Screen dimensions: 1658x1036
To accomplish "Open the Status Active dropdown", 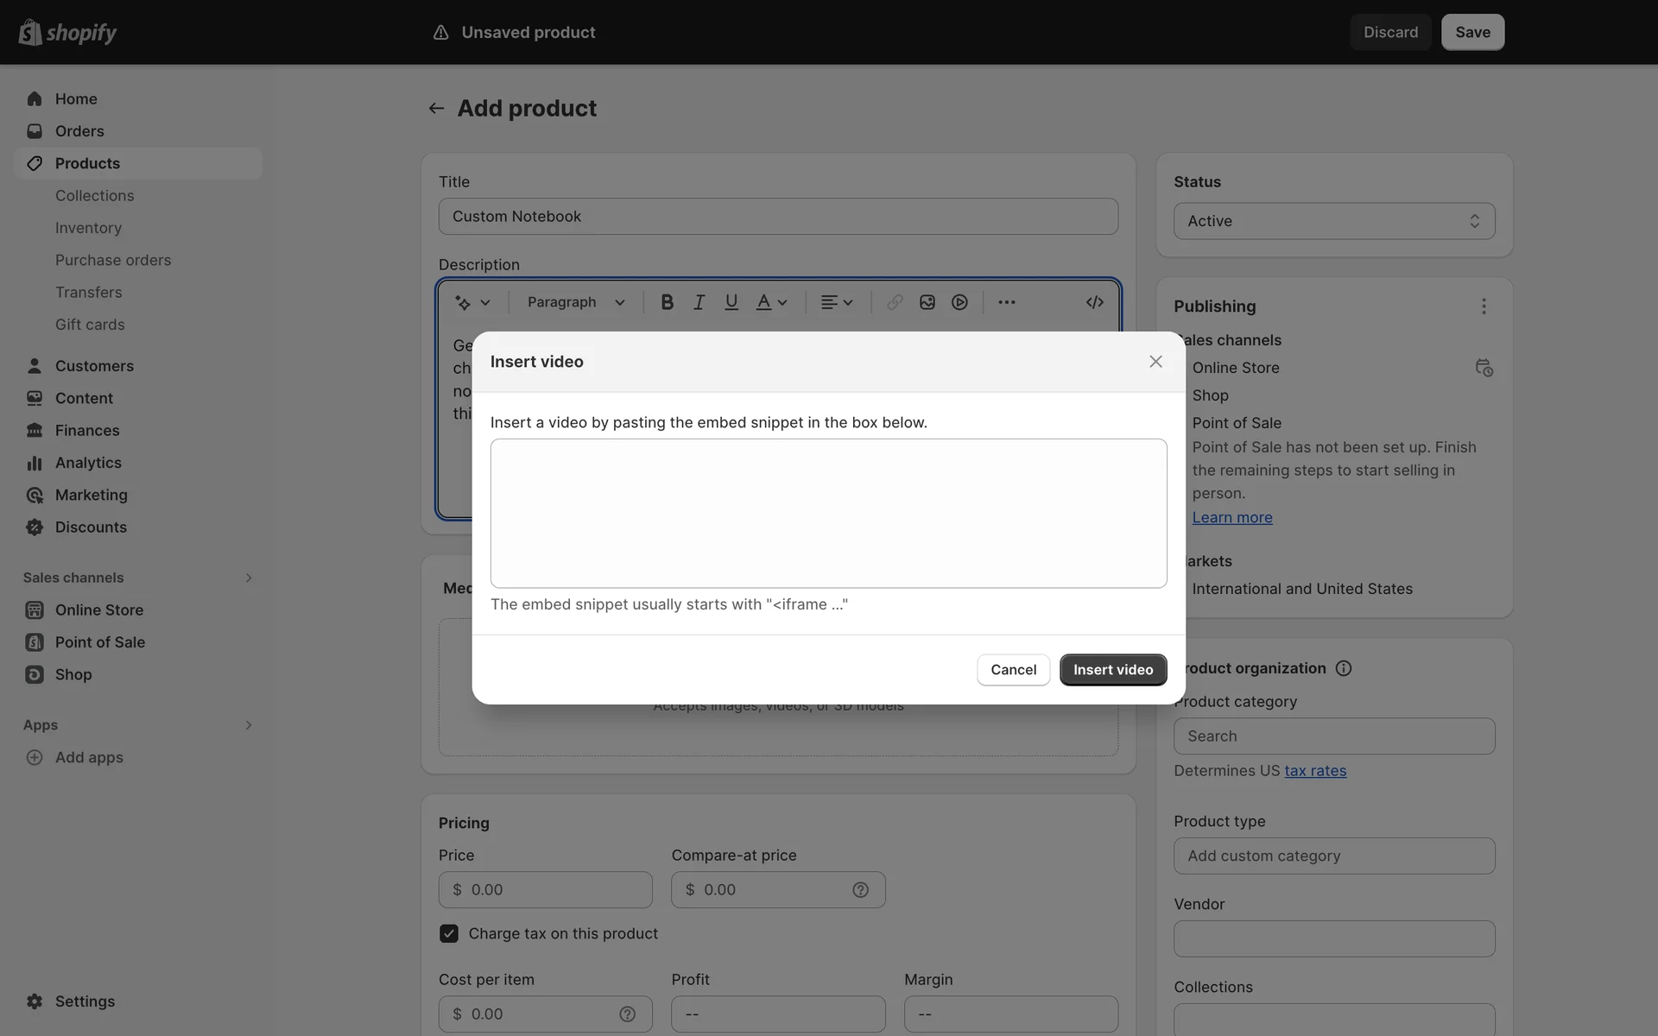I will [x=1333, y=221].
